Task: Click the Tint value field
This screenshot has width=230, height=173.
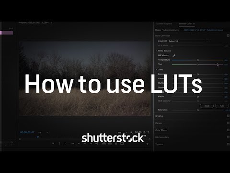Action: click(x=226, y=65)
